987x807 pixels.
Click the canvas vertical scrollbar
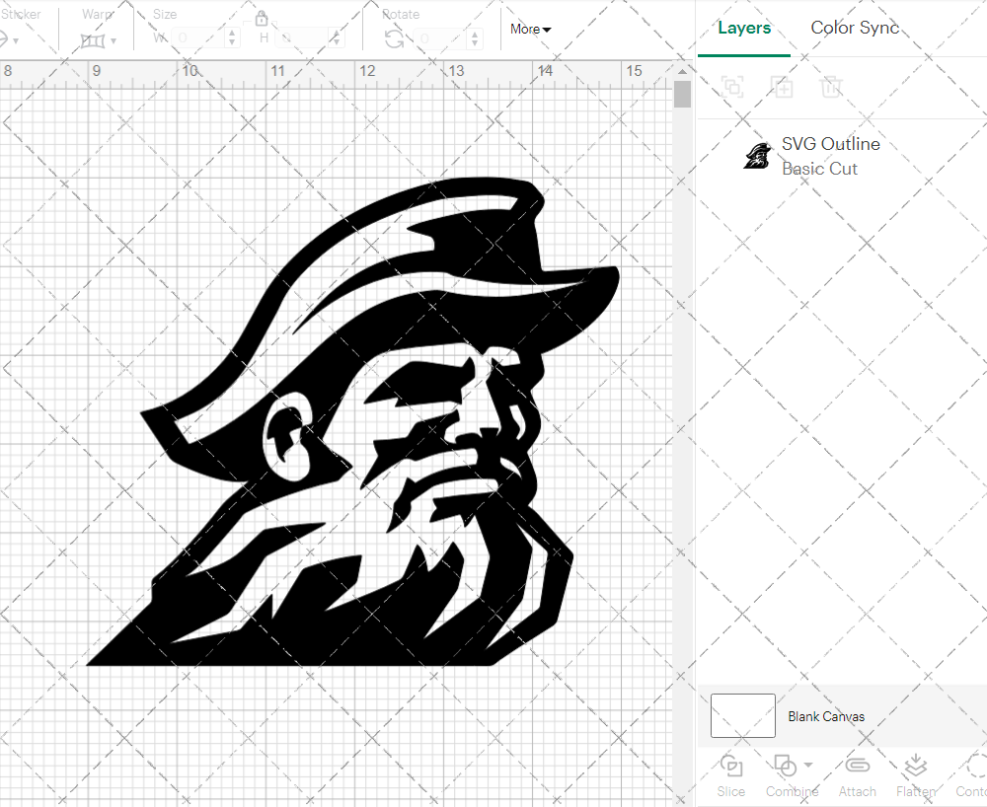click(x=681, y=94)
